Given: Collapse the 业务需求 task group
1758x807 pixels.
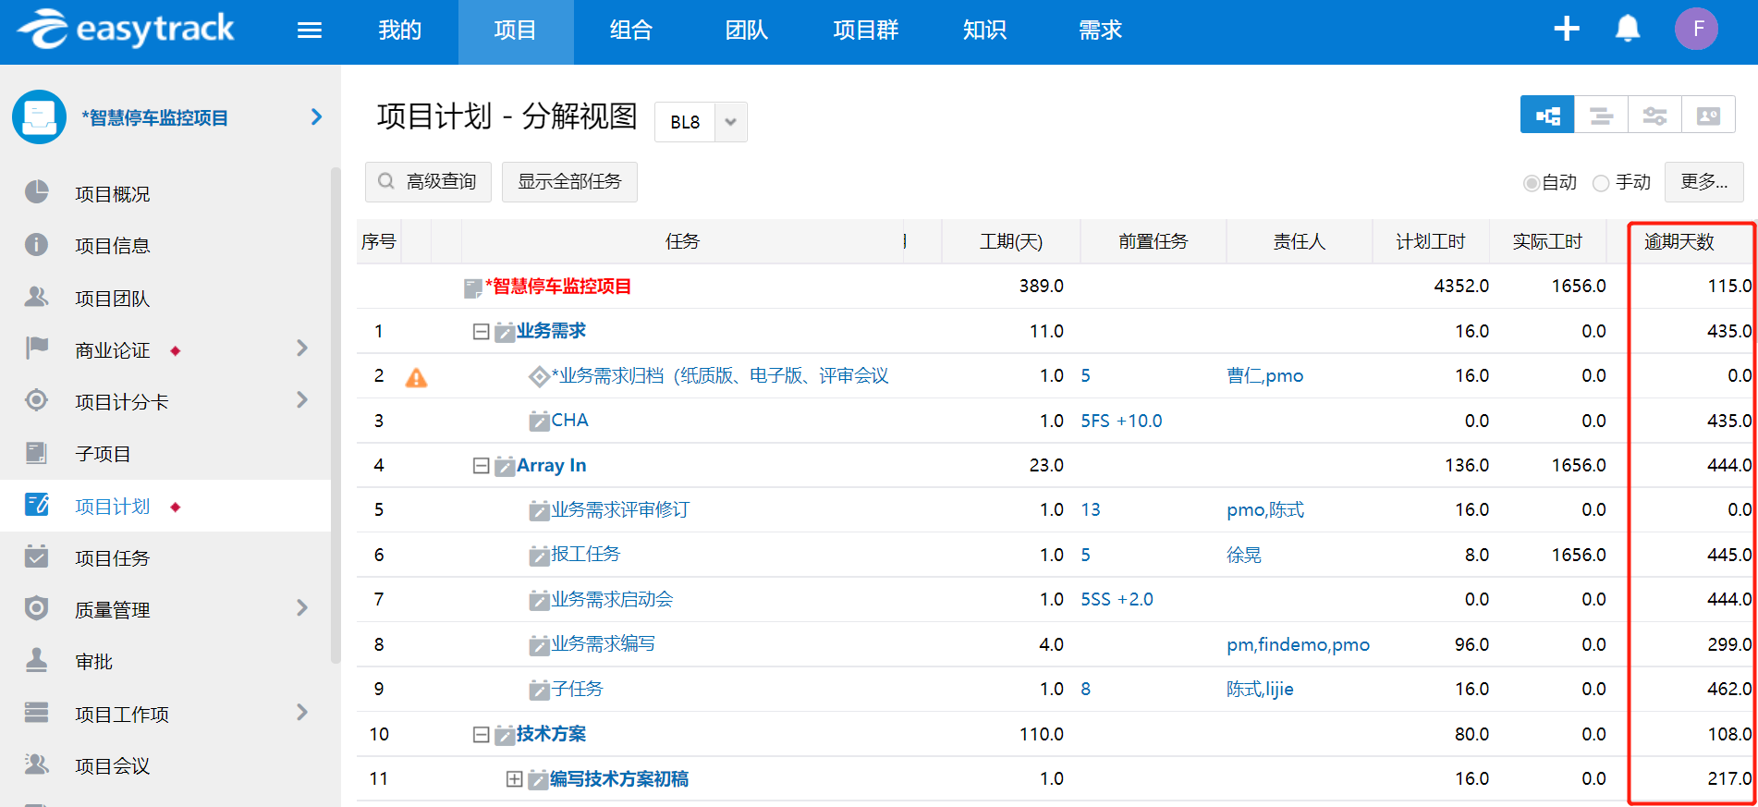Looking at the screenshot, I should (x=481, y=331).
